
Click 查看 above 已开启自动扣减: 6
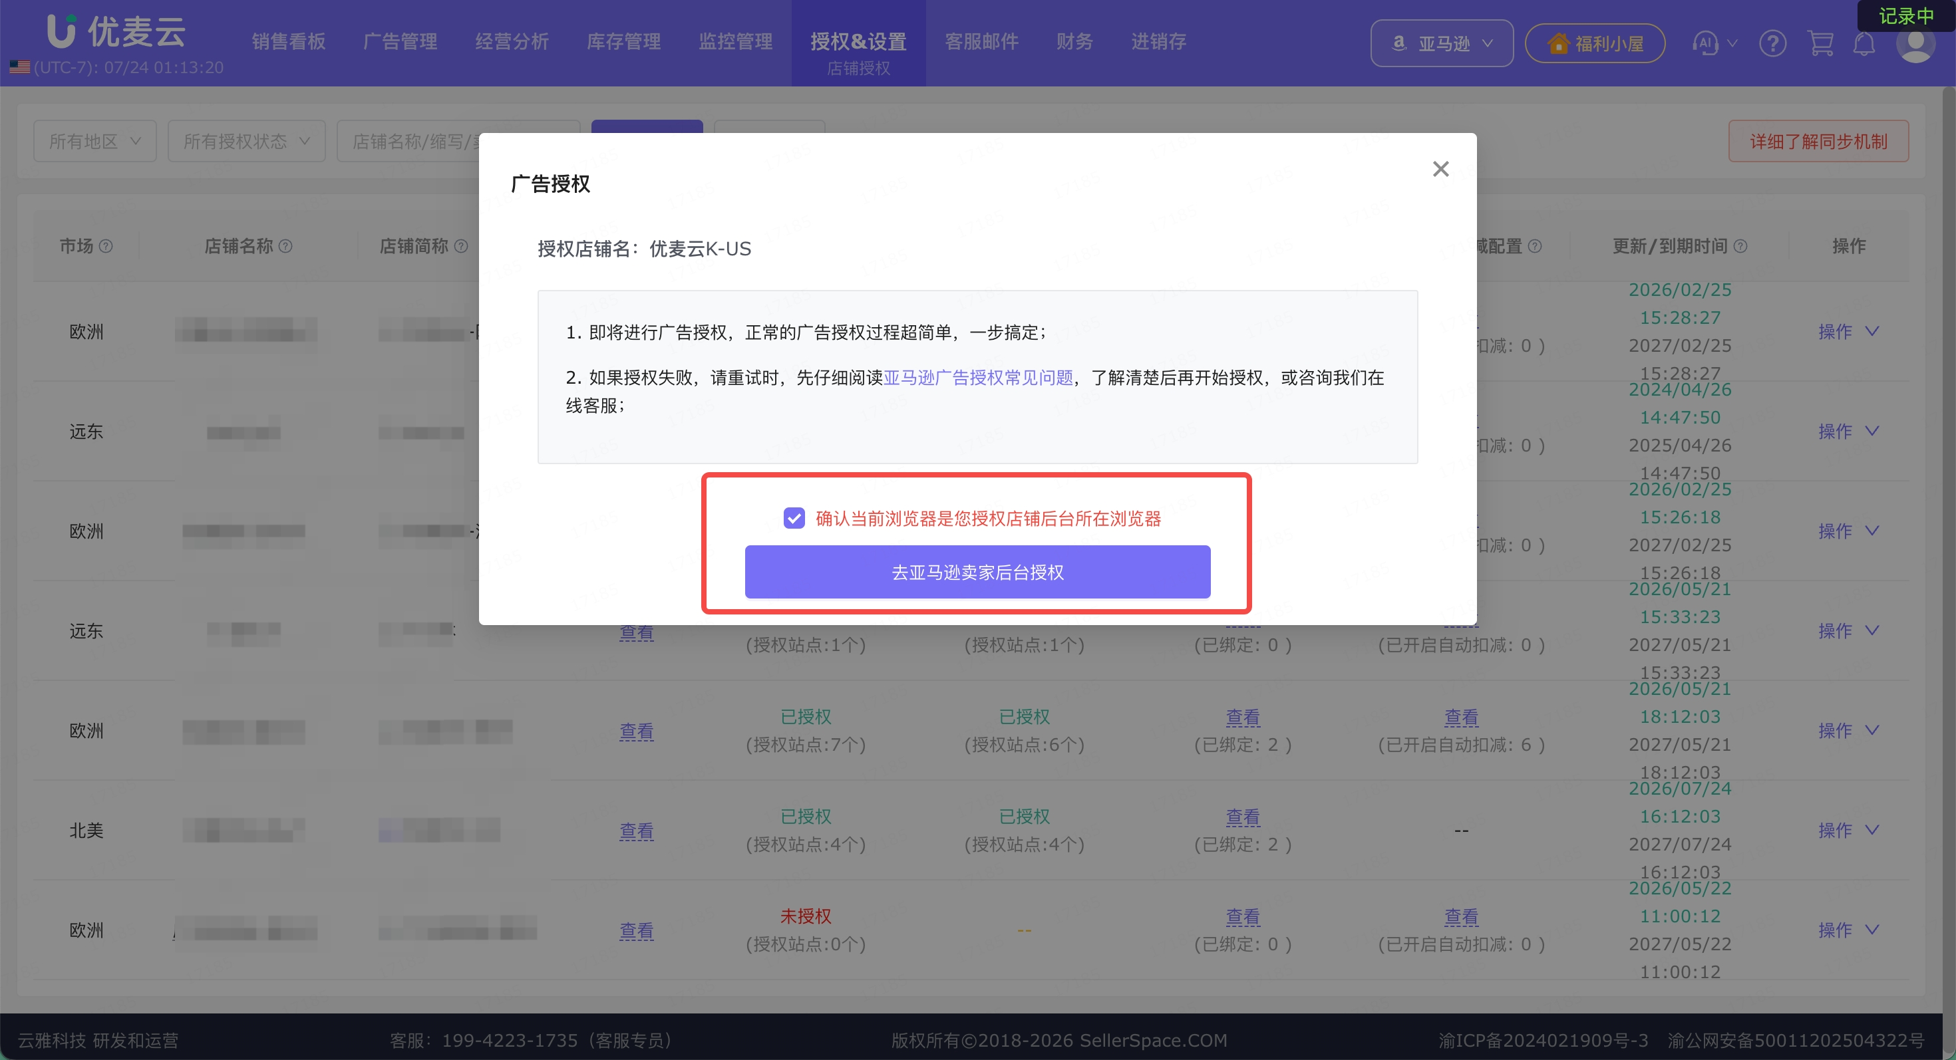pyautogui.click(x=1461, y=717)
